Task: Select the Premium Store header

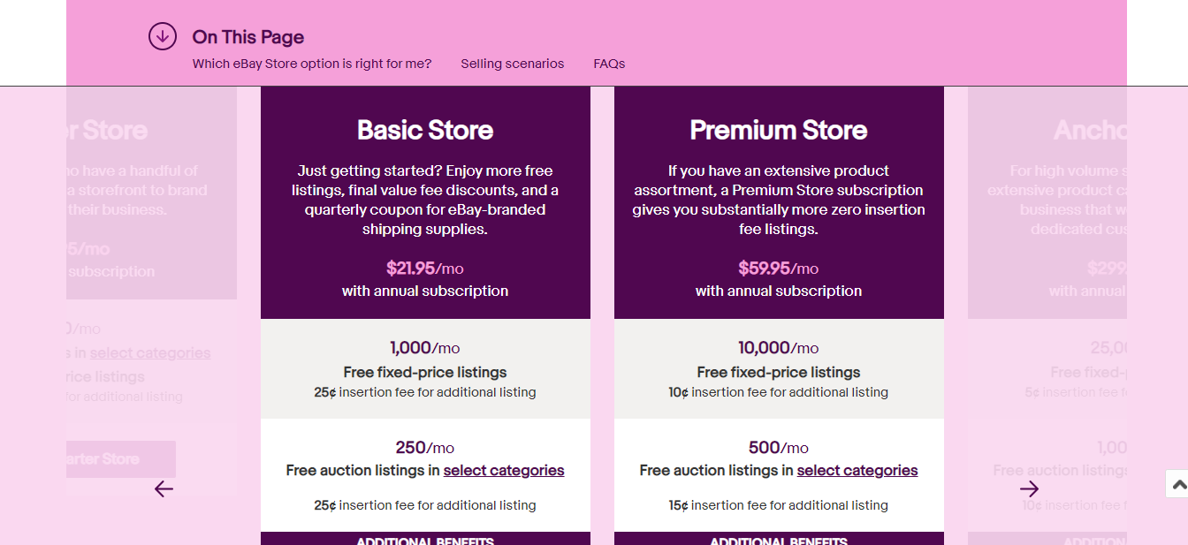Action: (x=779, y=130)
